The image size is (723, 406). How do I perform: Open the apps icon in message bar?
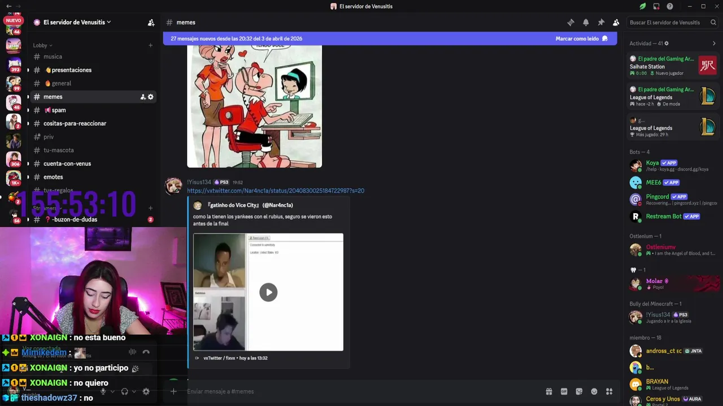(x=609, y=391)
